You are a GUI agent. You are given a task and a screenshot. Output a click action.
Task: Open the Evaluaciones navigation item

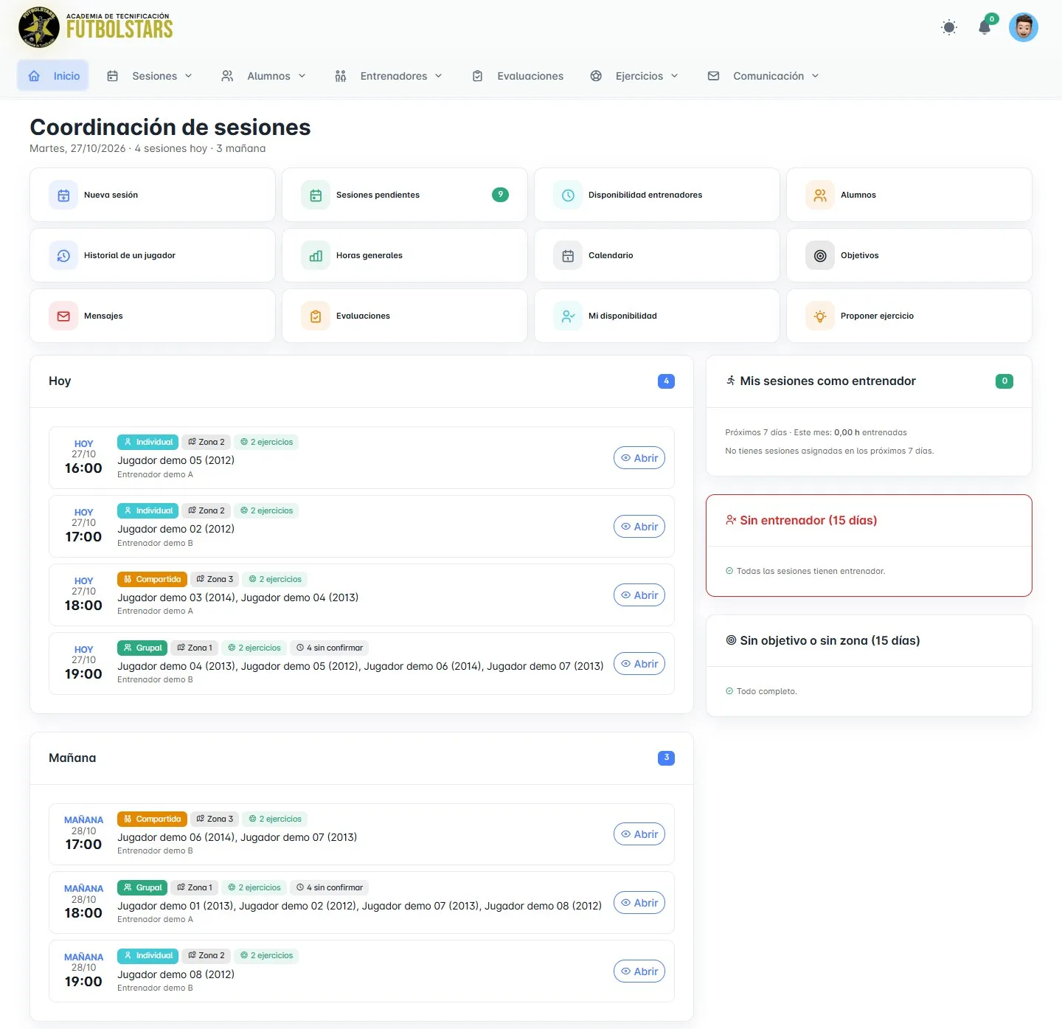(518, 76)
